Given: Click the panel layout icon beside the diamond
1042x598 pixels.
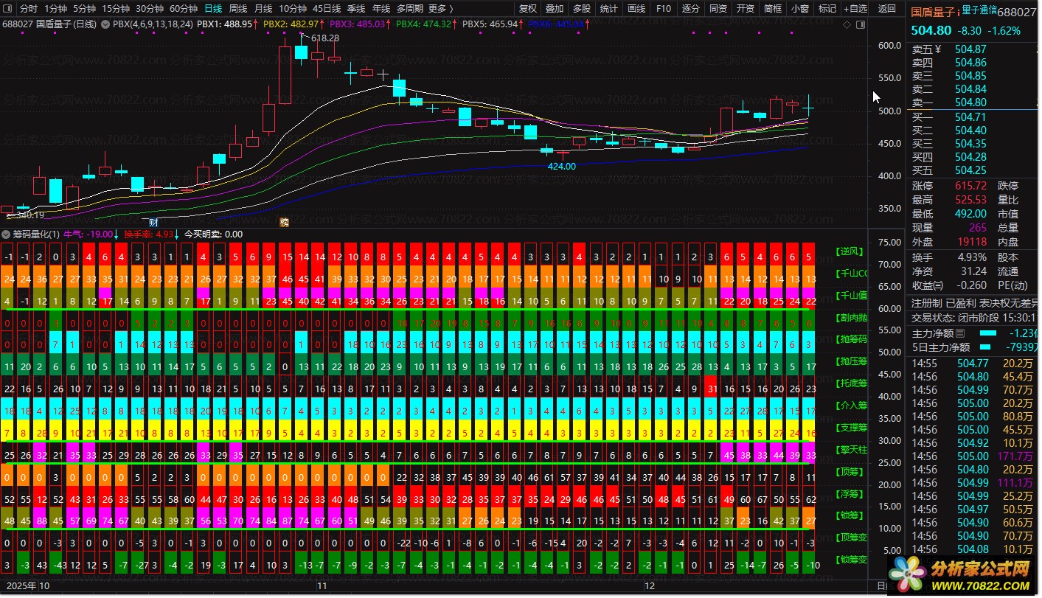Looking at the screenshot, I should (x=859, y=25).
